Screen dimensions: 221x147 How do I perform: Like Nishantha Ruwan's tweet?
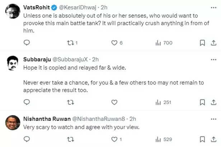[x=114, y=139]
